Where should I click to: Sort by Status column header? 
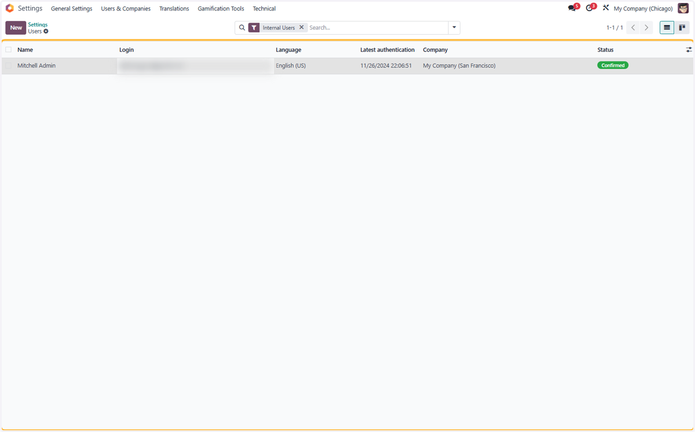605,50
